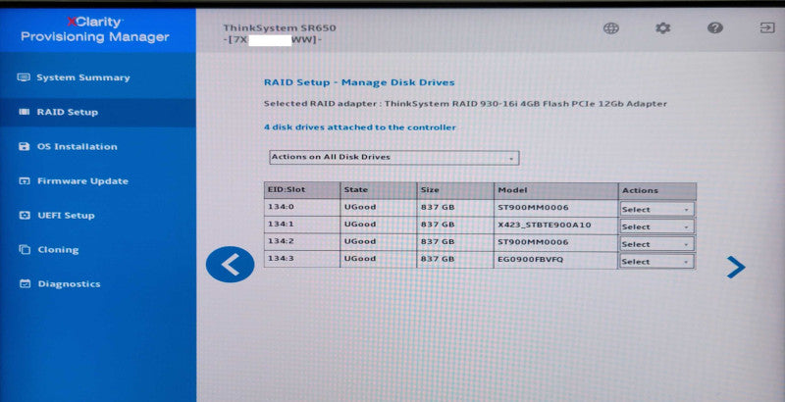Open Select dropdown for drive 134:1
The image size is (785, 402).
(656, 226)
